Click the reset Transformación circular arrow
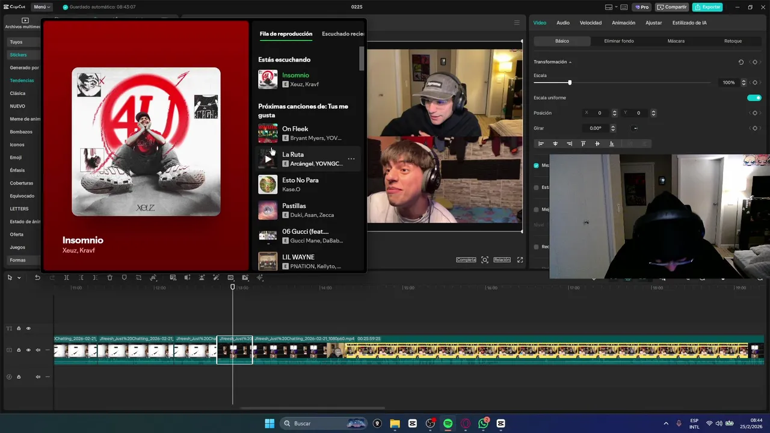 click(741, 62)
